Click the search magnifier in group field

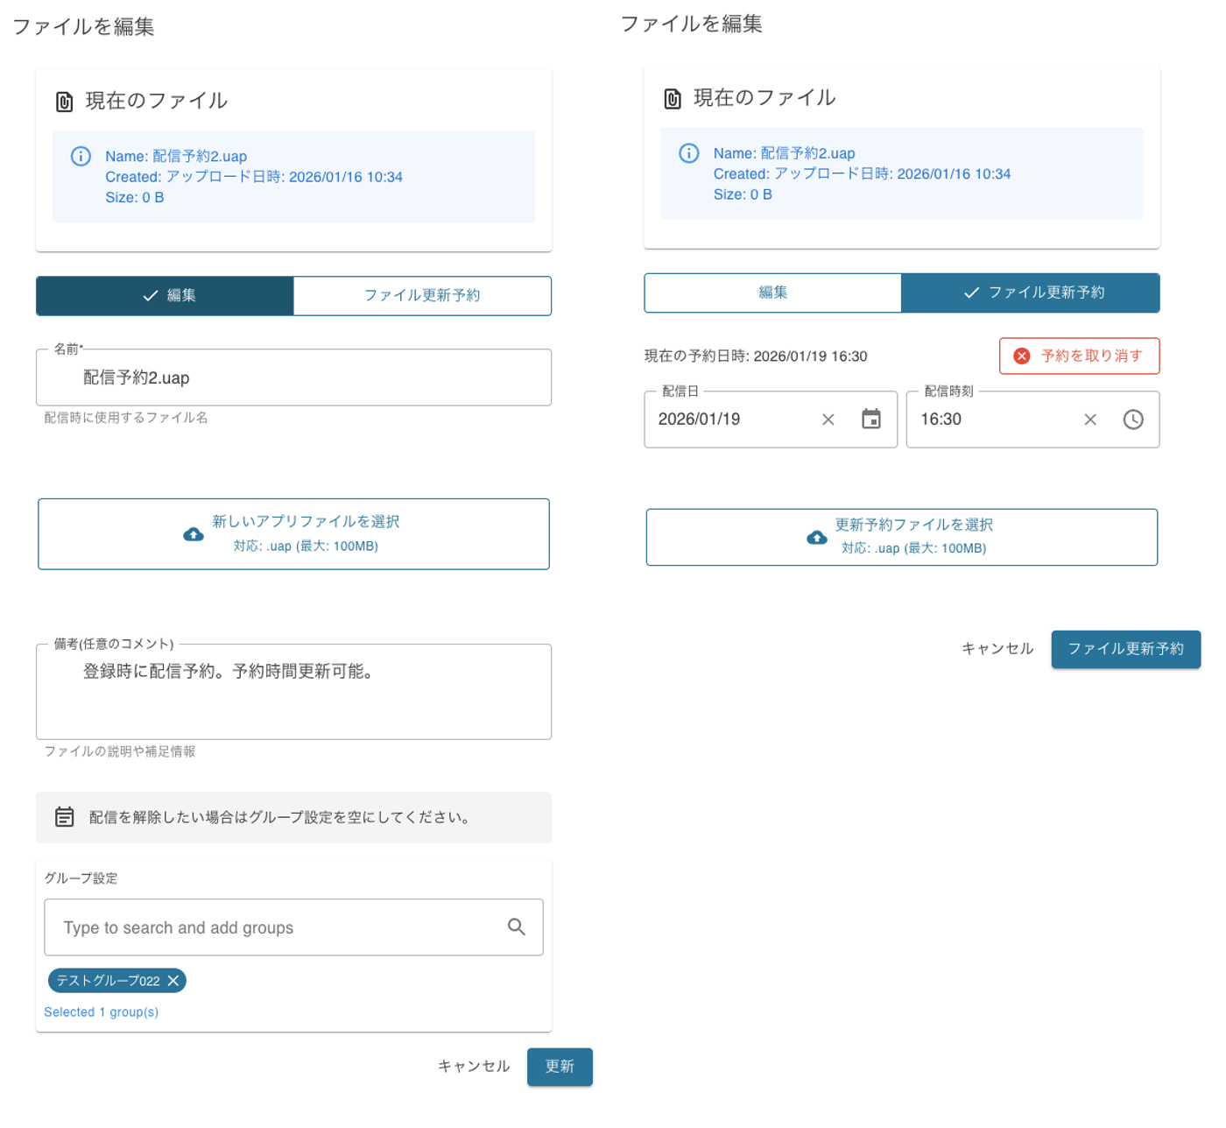(x=516, y=927)
